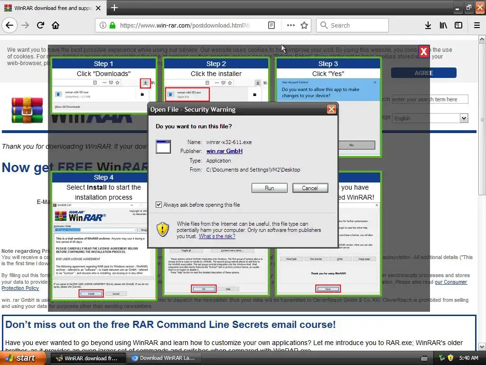The width and height of the screenshot is (486, 365).
Task: Click Cancel in the Security Warning dialog
Action: click(309, 188)
